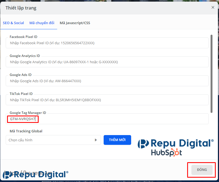Select the Google Ads ID field
The width and height of the screenshot is (219, 182).
tap(107, 81)
